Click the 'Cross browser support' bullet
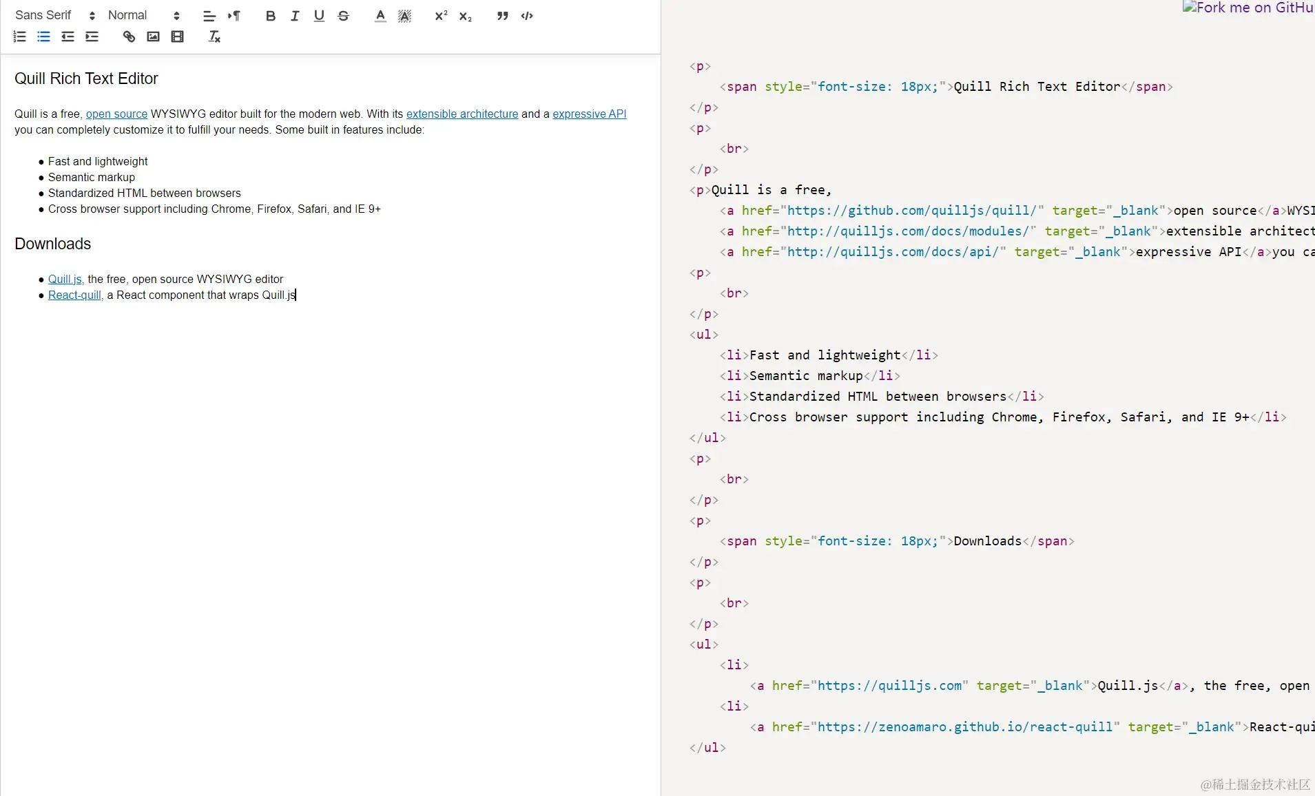Screen dimensions: 1315x796 [214, 209]
